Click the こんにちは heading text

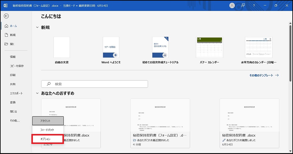click(51, 16)
